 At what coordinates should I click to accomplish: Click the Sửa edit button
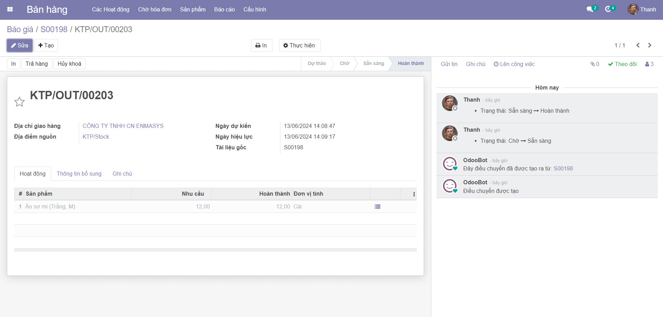[20, 45]
